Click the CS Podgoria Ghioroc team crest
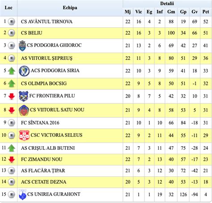The height and width of the screenshot is (203, 212). 22,46
